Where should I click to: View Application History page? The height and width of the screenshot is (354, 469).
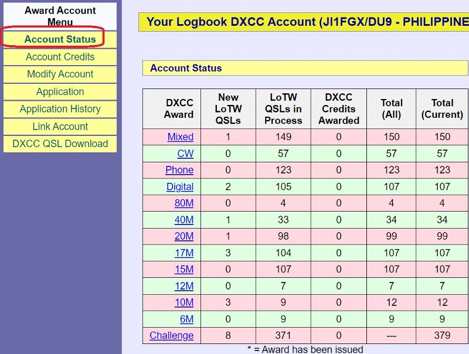coord(60,109)
